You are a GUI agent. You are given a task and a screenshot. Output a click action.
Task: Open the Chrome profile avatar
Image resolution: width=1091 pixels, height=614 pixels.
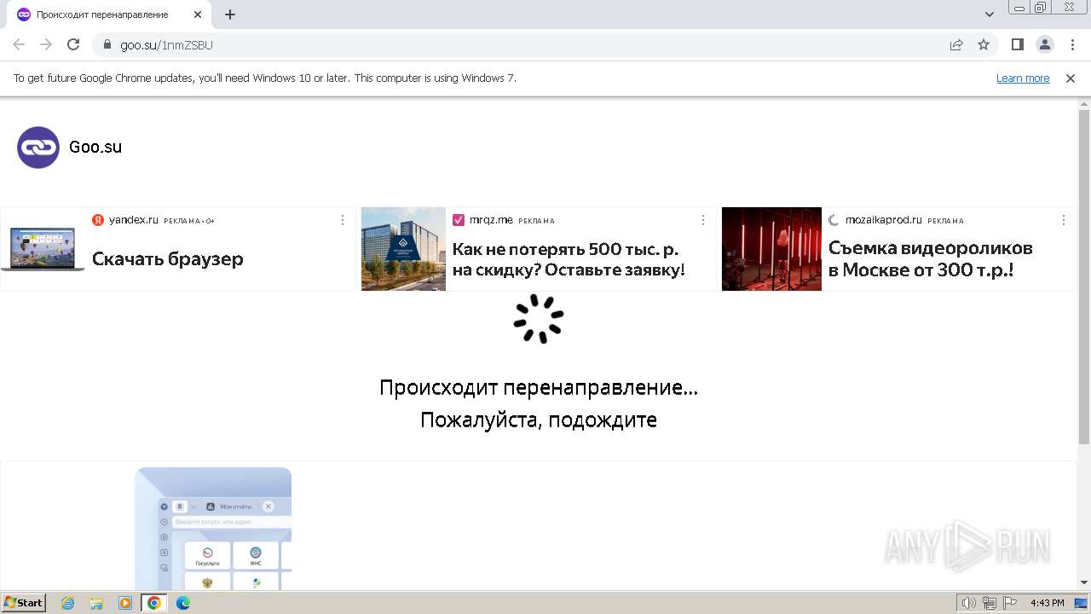click(x=1044, y=44)
